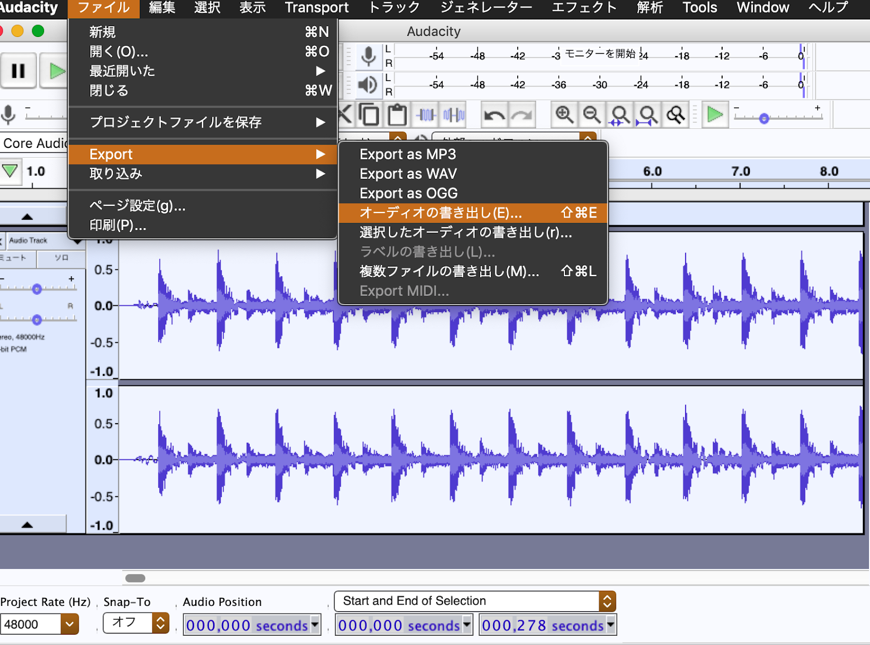Click the Redo arrow icon
The image size is (870, 645).
[522, 115]
